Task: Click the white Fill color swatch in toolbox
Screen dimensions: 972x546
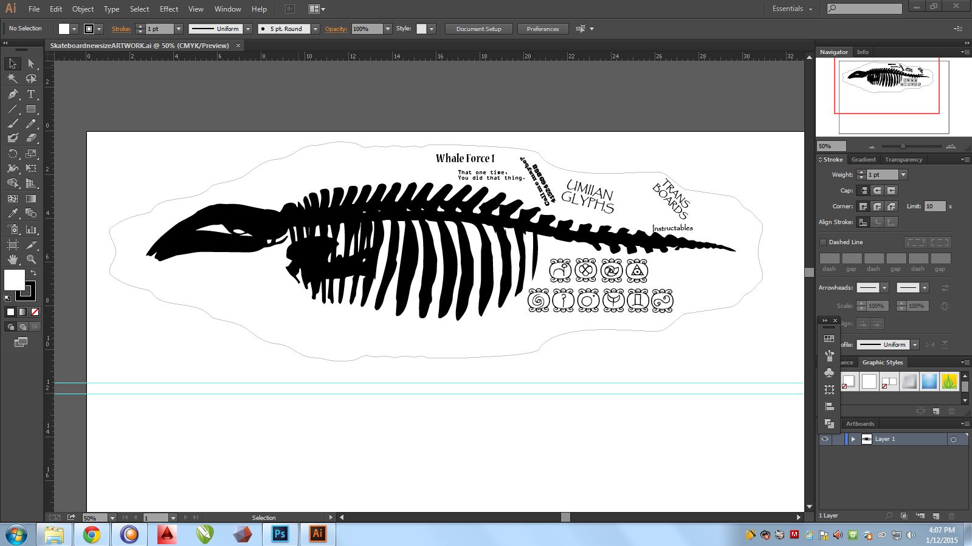Action: click(15, 280)
